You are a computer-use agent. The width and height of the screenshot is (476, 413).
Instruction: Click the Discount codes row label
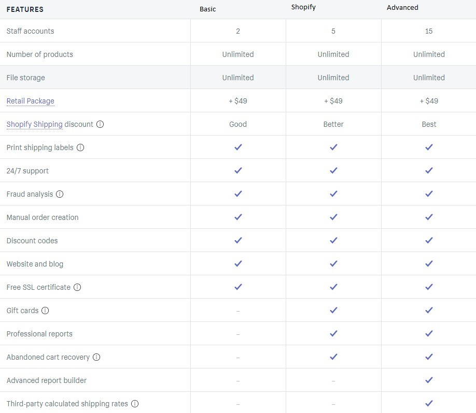pos(32,241)
